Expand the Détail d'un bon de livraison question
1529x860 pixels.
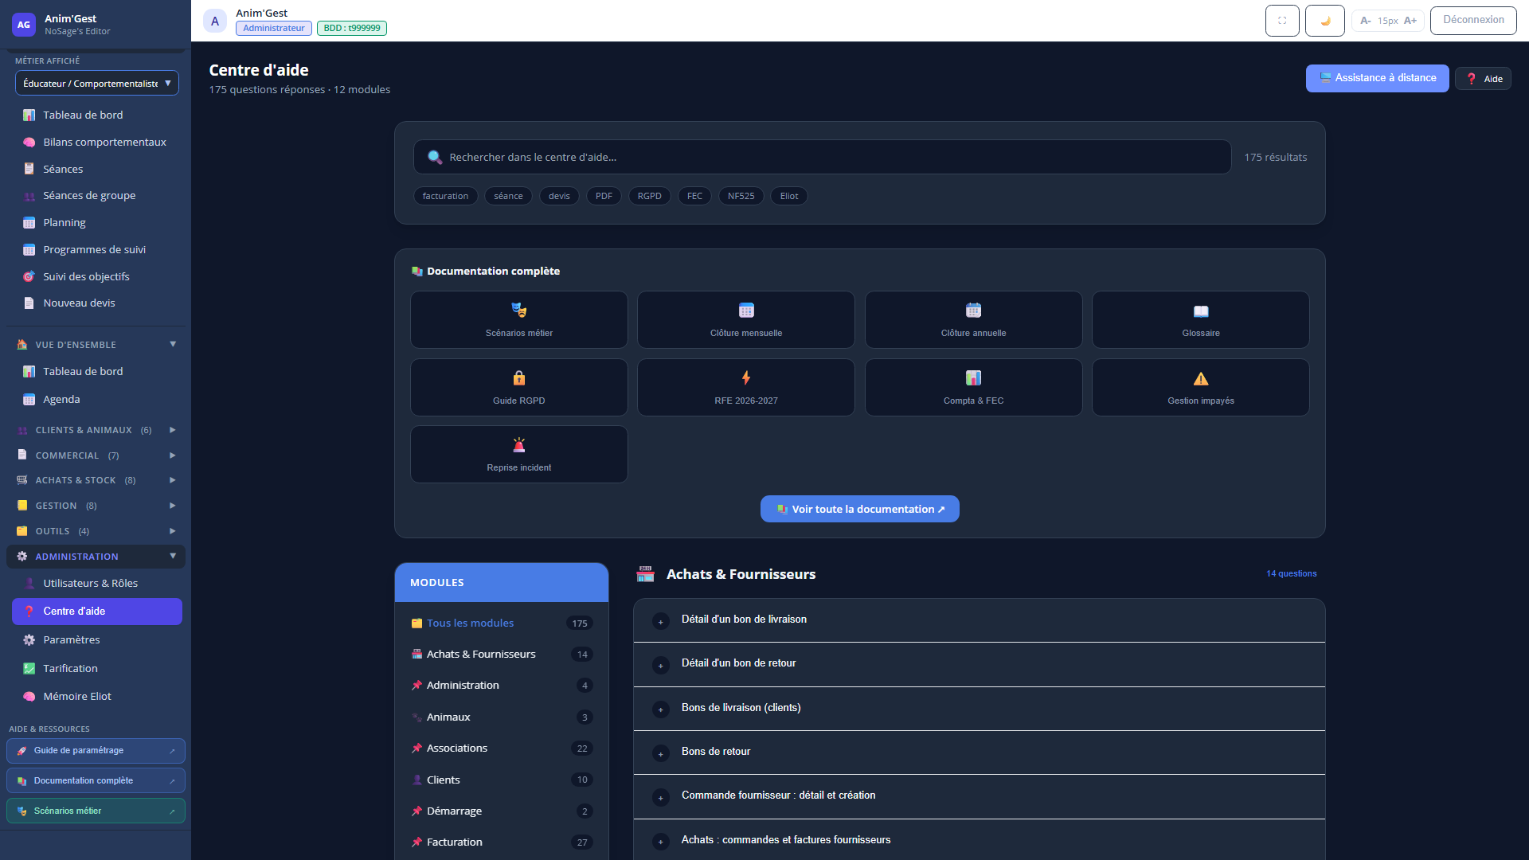[980, 620]
